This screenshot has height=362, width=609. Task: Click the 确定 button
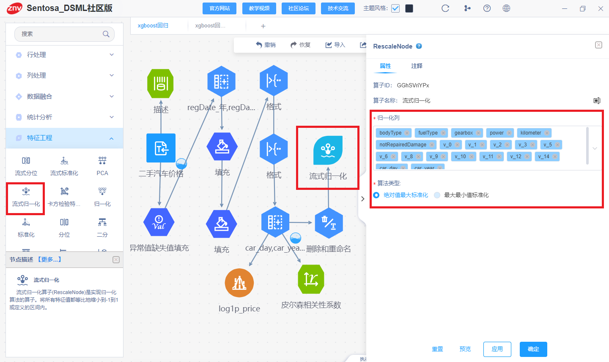533,349
